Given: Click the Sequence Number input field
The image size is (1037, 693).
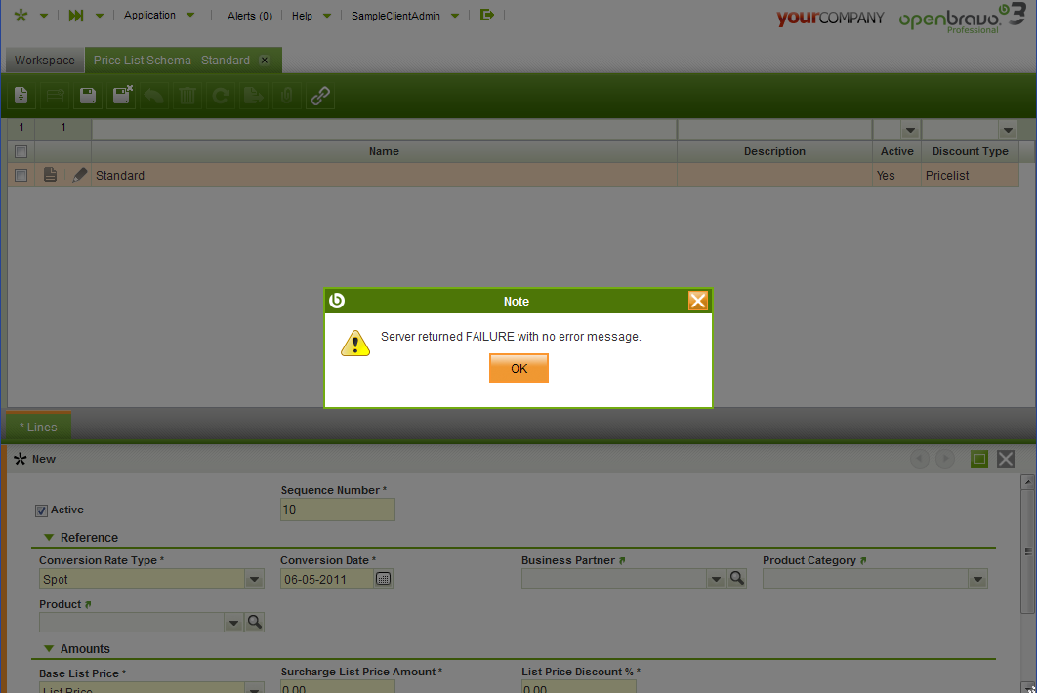Looking at the screenshot, I should 337,510.
